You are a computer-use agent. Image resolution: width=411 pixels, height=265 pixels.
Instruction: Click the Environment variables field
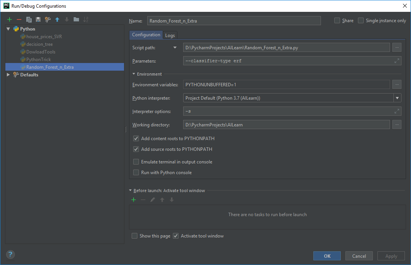286,84
